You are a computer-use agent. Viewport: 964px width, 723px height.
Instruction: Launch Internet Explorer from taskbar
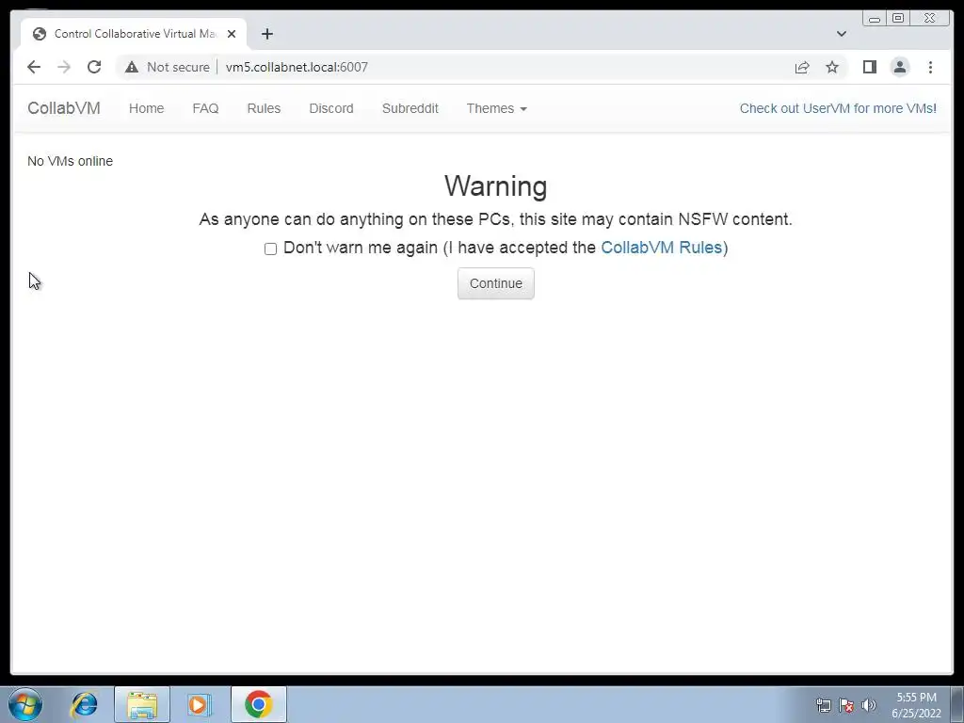(x=84, y=704)
